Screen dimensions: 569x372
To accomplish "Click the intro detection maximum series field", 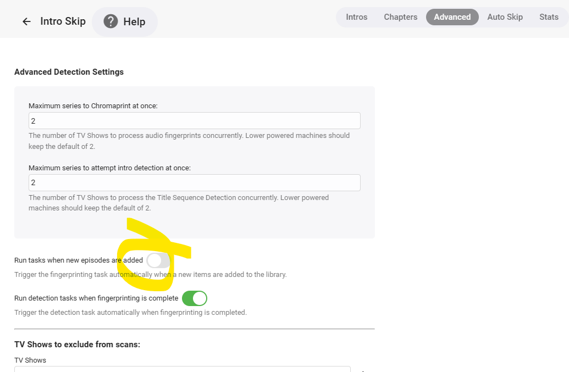I will click(x=194, y=182).
